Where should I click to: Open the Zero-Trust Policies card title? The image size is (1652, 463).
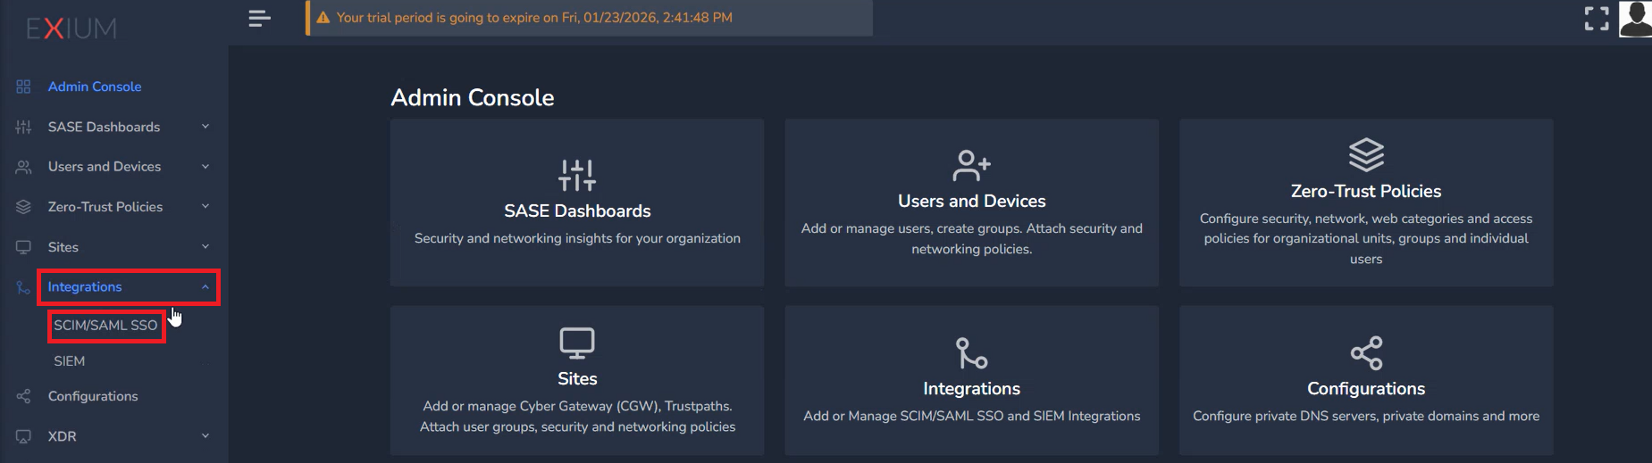pos(1366,192)
